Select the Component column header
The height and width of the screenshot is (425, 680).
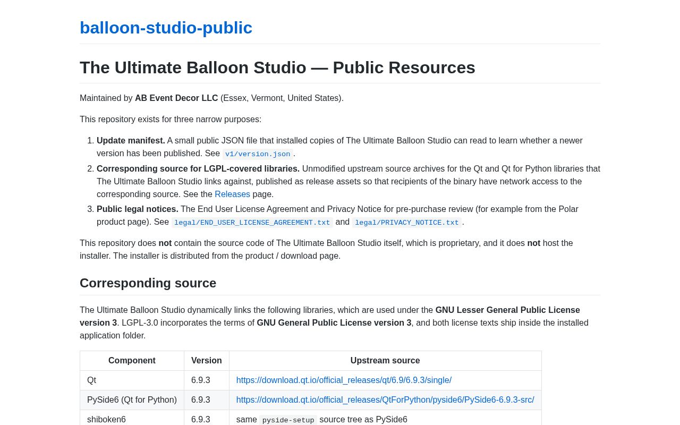tap(132, 361)
